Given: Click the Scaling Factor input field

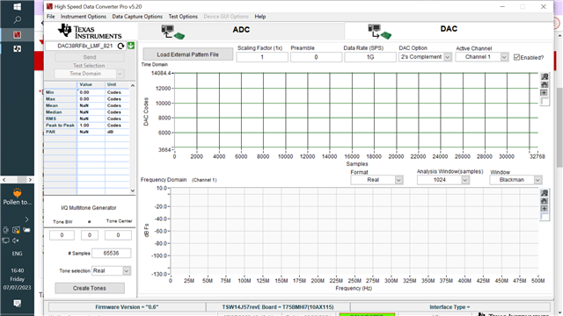Looking at the screenshot, I should coord(262,57).
